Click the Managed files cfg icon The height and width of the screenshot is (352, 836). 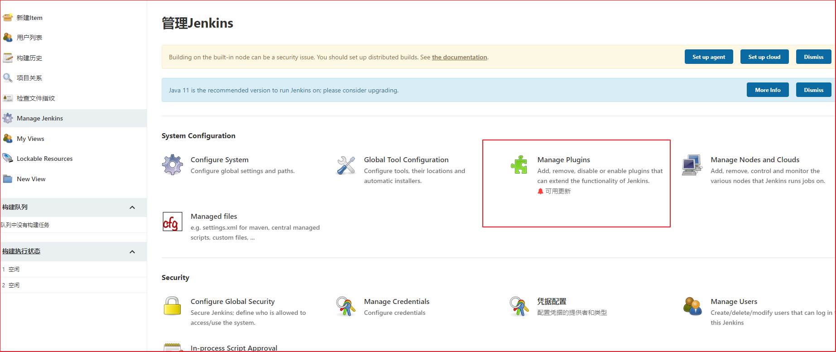[173, 222]
